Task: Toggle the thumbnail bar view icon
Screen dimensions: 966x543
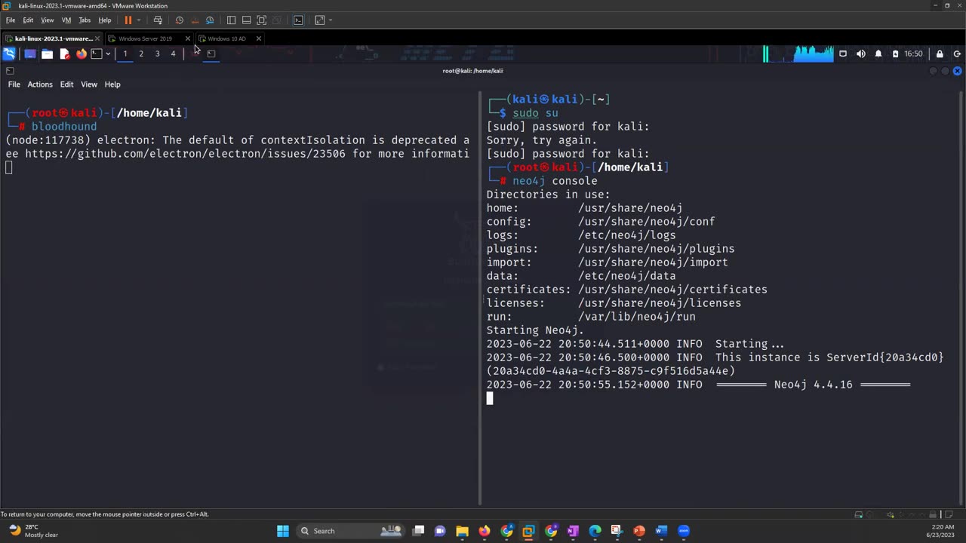Action: [246, 20]
